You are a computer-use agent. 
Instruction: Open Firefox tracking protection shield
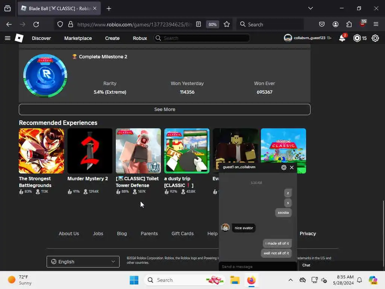[x=60, y=24]
